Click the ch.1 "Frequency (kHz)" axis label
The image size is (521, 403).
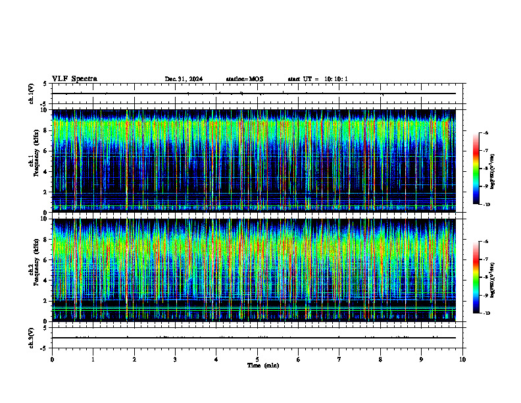[x=36, y=153]
